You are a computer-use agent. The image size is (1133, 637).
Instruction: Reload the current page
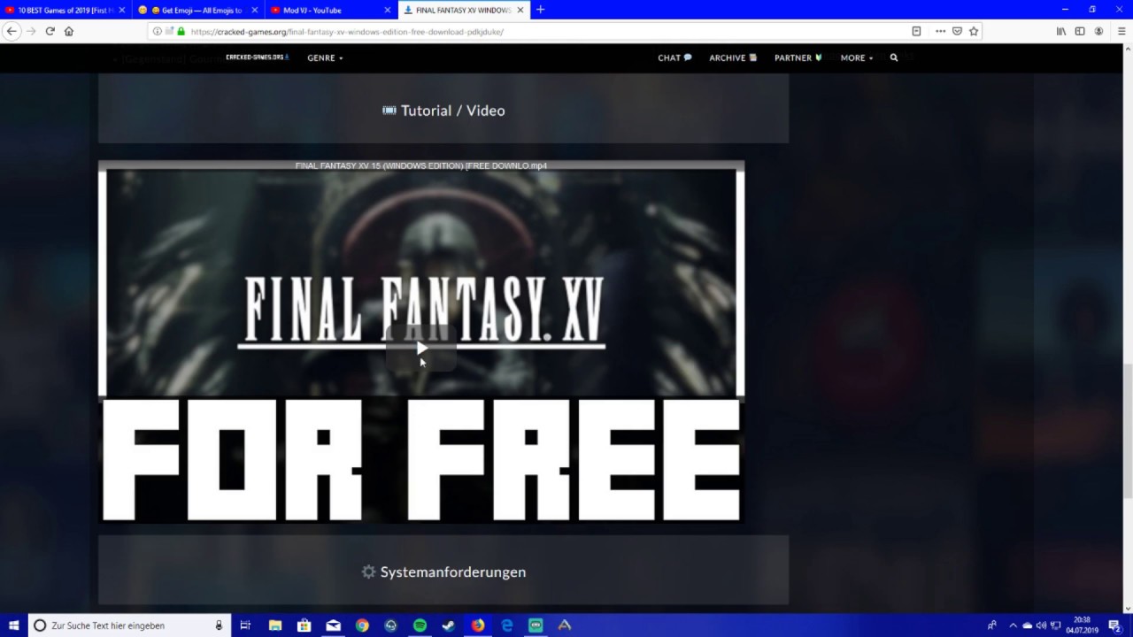(x=50, y=31)
